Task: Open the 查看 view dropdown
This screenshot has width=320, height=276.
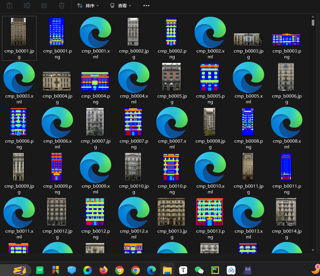Action: tap(120, 5)
